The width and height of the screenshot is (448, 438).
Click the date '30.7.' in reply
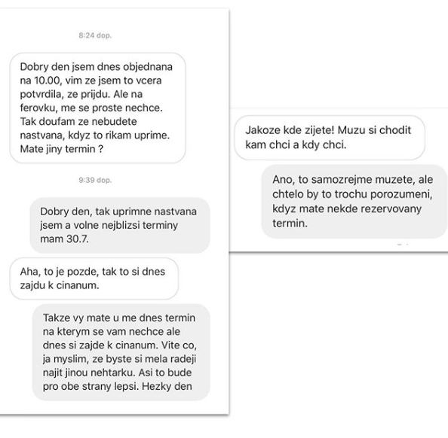coord(77,239)
